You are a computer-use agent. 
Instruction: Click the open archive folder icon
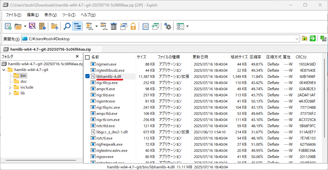[x=18, y=26]
